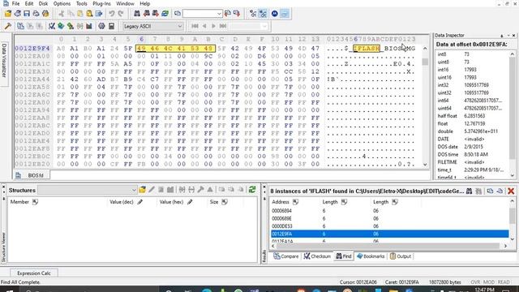Screen dimensions: 519x292
Task: Click the copy results icon in Find panel
Action: point(490,191)
